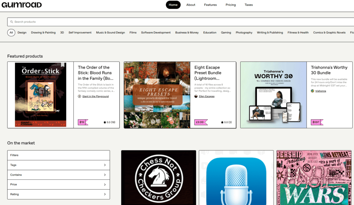Open the Taxes page
The height and width of the screenshot is (205, 354).
tap(249, 5)
